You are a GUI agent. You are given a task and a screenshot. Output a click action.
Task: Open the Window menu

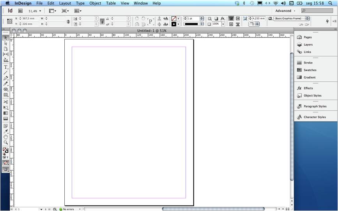(141, 3)
